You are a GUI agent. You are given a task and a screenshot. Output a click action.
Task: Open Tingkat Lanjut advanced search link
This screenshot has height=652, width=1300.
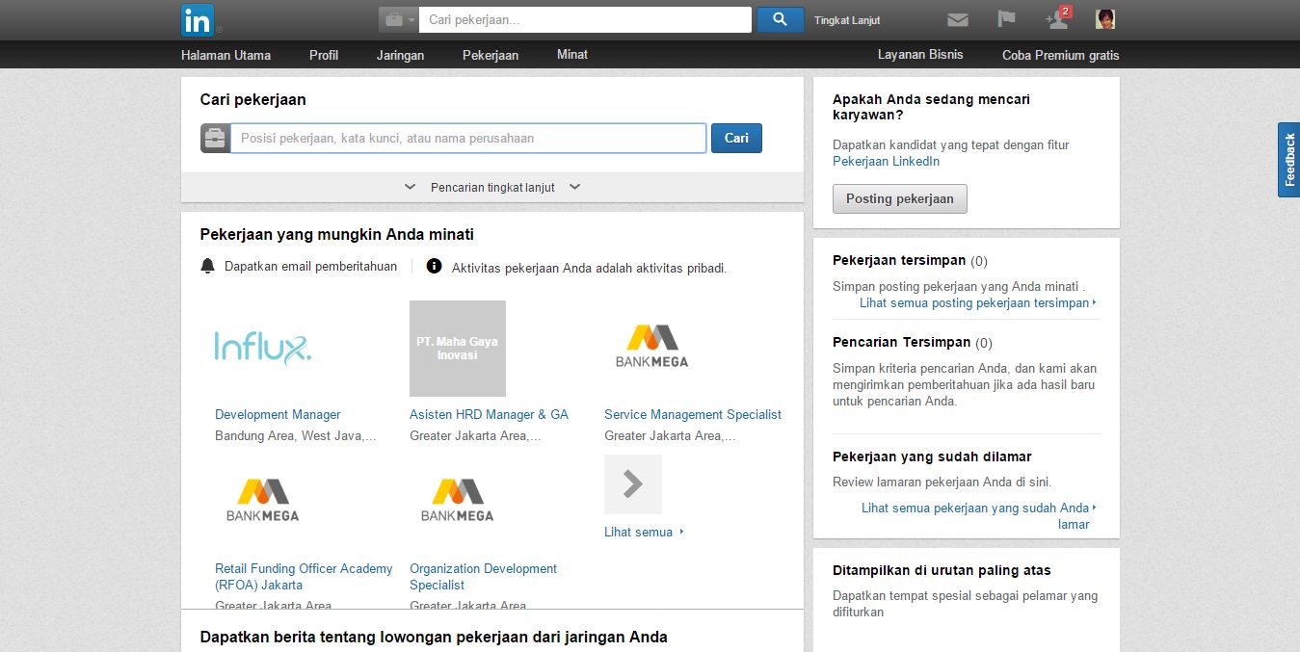coord(847,20)
